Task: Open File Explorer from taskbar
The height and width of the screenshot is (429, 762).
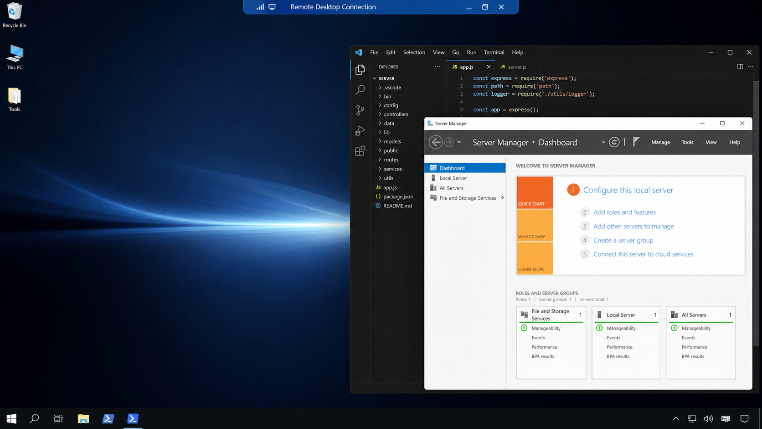Action: 83,419
